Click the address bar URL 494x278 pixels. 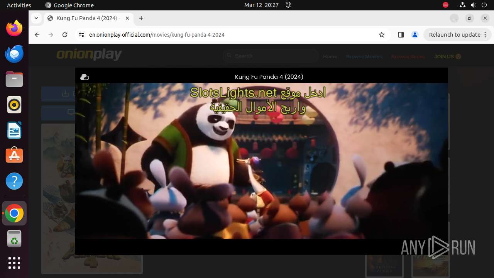[x=157, y=35]
